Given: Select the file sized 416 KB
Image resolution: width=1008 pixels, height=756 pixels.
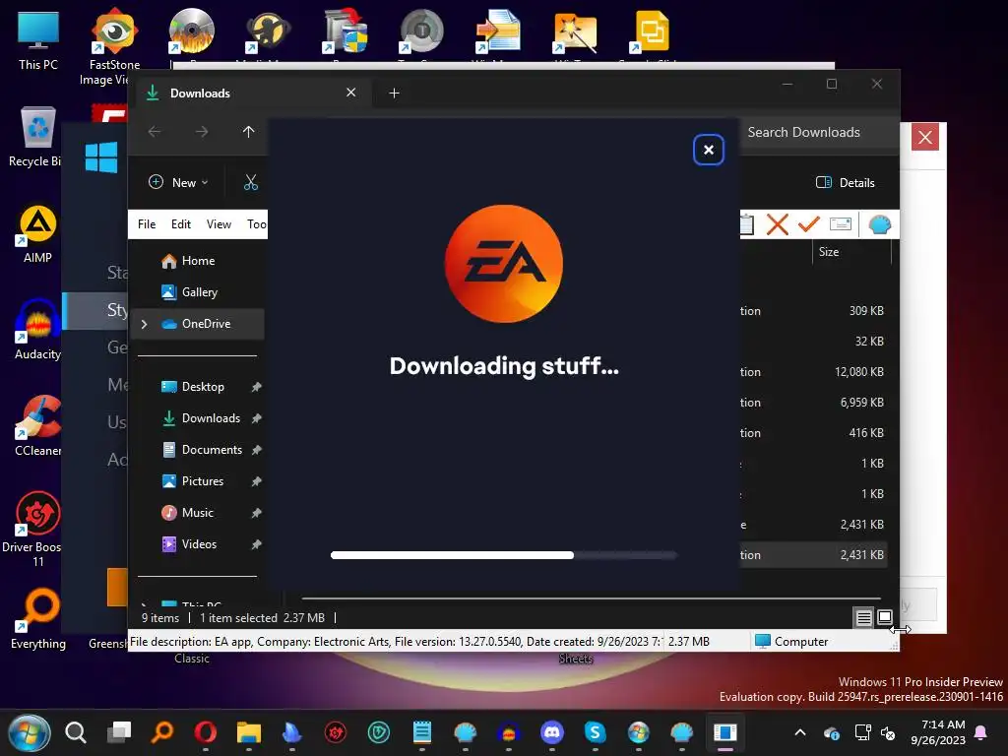Looking at the screenshot, I should click(813, 433).
